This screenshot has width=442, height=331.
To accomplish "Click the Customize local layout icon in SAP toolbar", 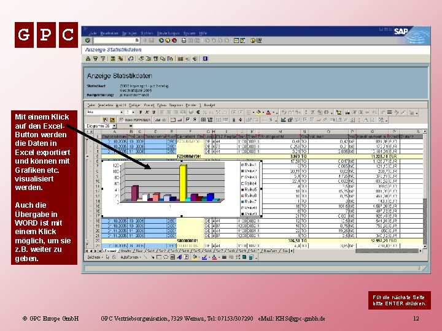I will 258,40.
